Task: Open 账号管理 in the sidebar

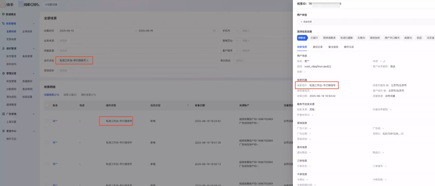Action: click(x=11, y=56)
